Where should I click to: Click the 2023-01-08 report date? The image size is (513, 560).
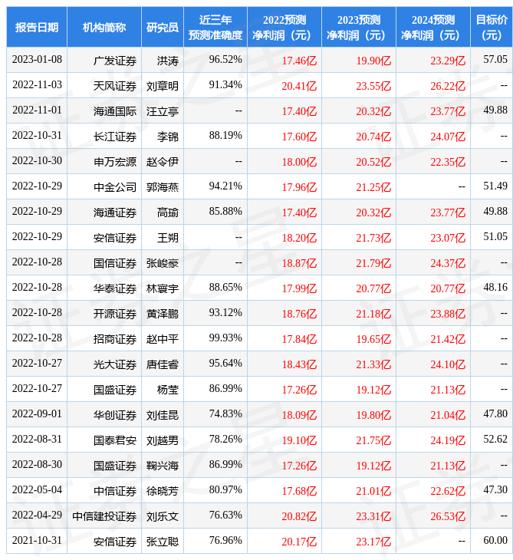click(37, 60)
